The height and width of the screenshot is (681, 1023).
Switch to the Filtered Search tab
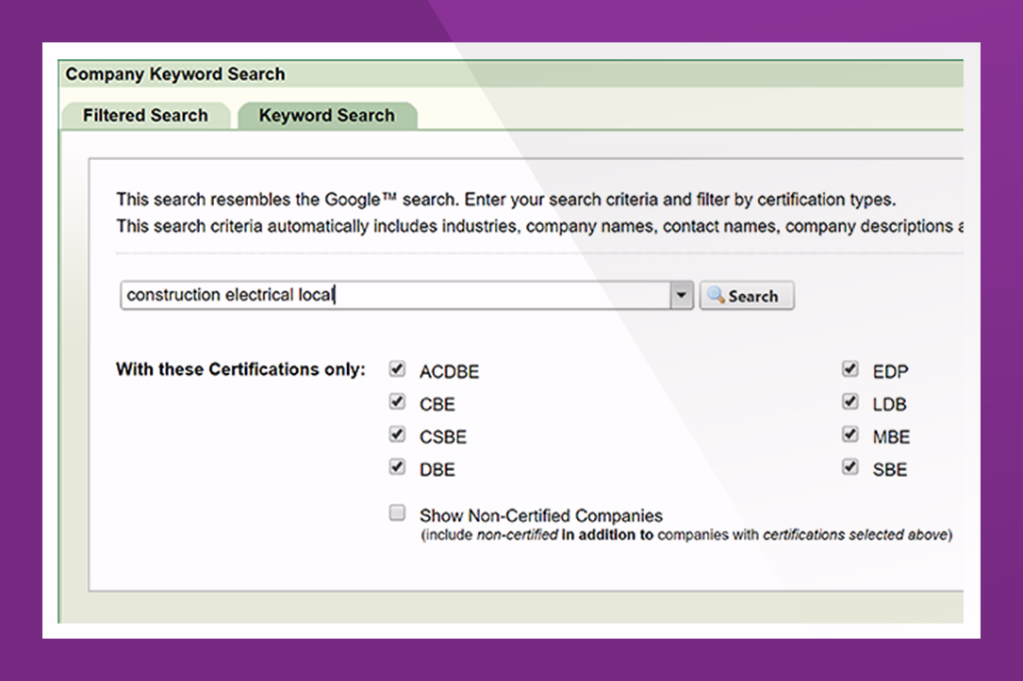[145, 115]
